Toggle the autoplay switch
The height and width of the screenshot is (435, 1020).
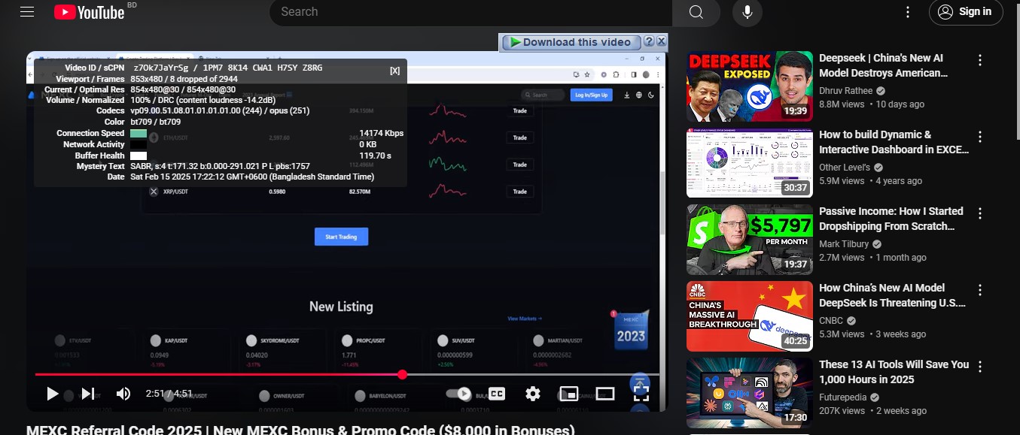(x=459, y=394)
